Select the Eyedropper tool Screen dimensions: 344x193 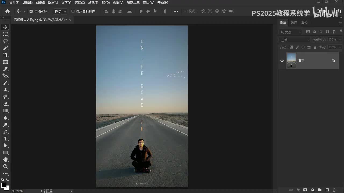(5, 69)
